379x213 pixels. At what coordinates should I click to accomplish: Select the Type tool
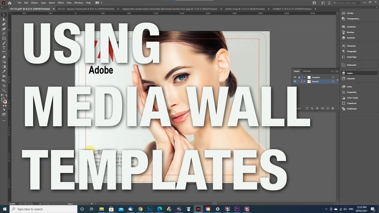point(4,48)
